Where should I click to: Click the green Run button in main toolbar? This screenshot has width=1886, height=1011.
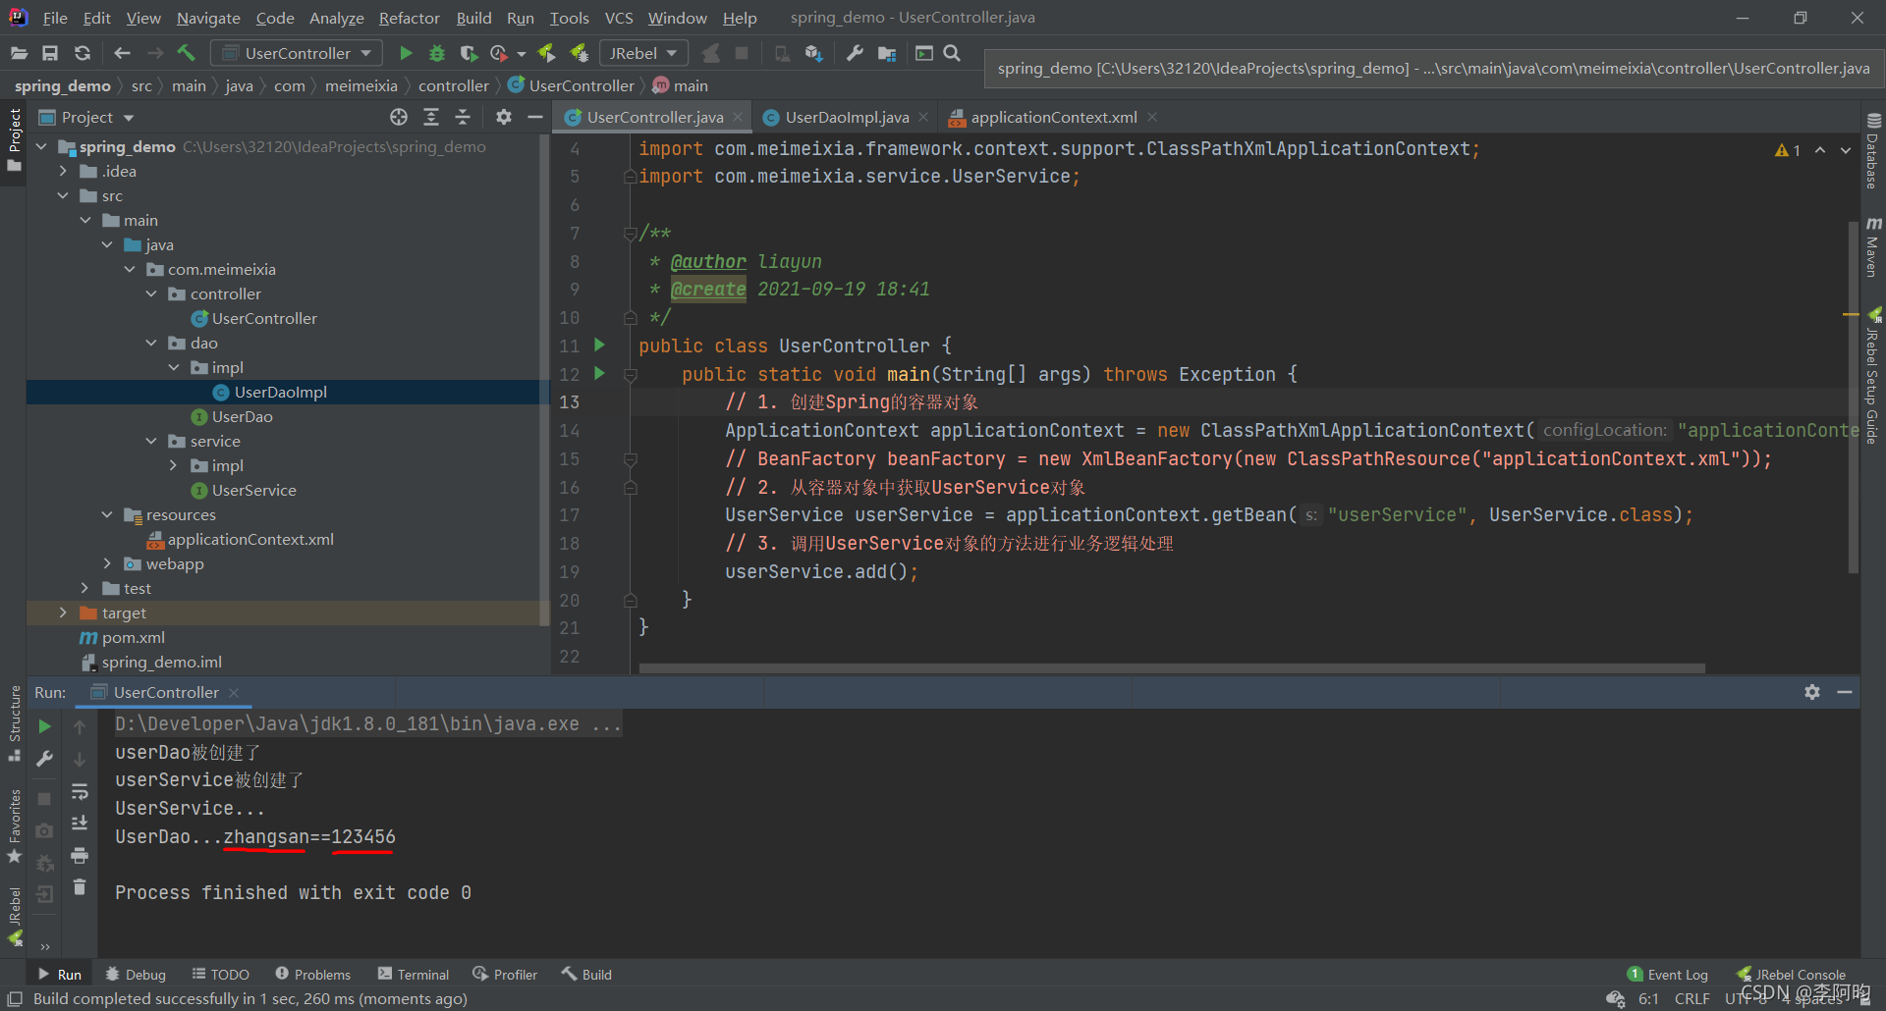406,53
